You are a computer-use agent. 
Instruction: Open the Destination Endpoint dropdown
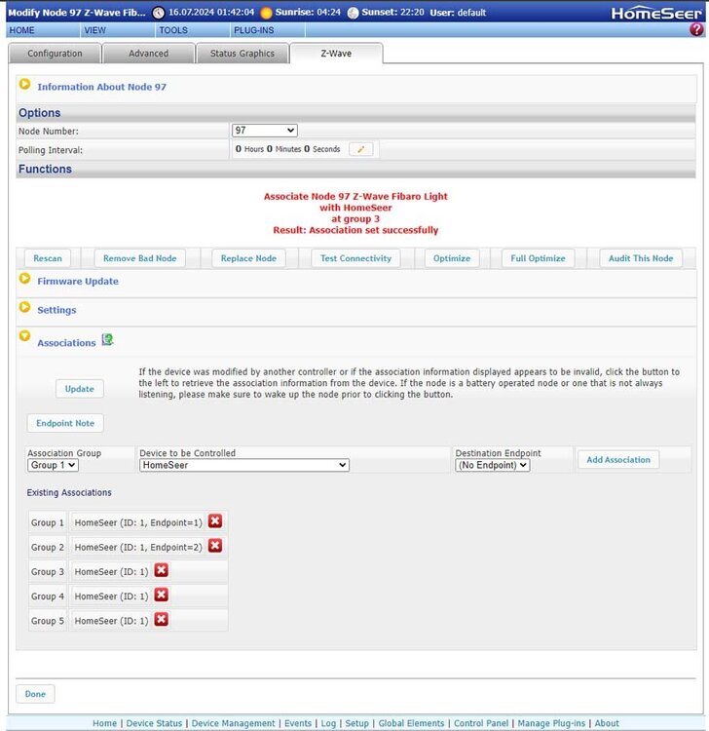492,466
